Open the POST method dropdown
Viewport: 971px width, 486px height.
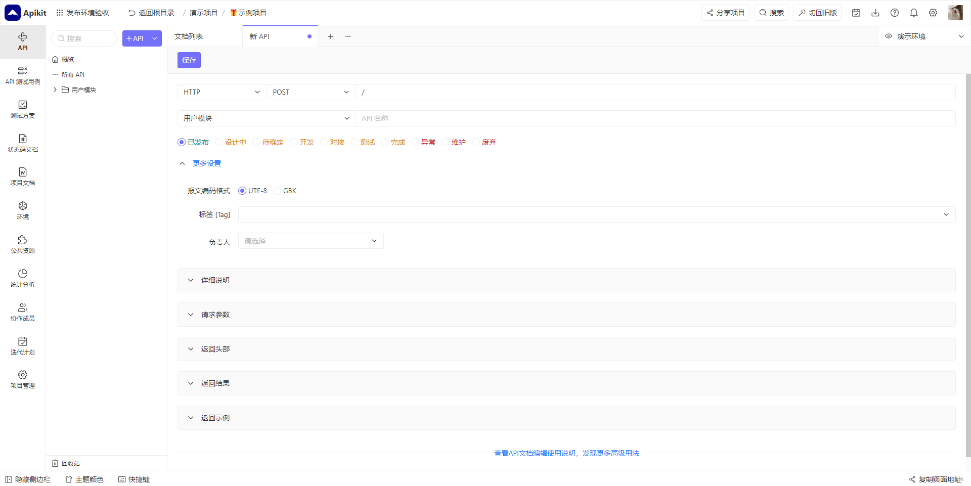pyautogui.click(x=311, y=92)
